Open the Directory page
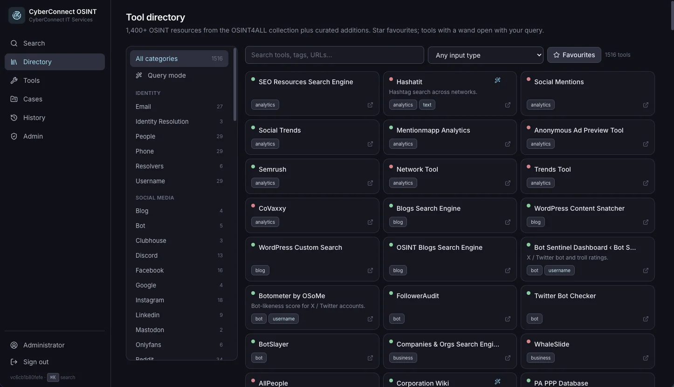 (x=55, y=62)
